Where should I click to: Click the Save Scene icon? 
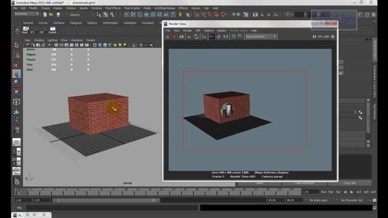tap(58, 15)
